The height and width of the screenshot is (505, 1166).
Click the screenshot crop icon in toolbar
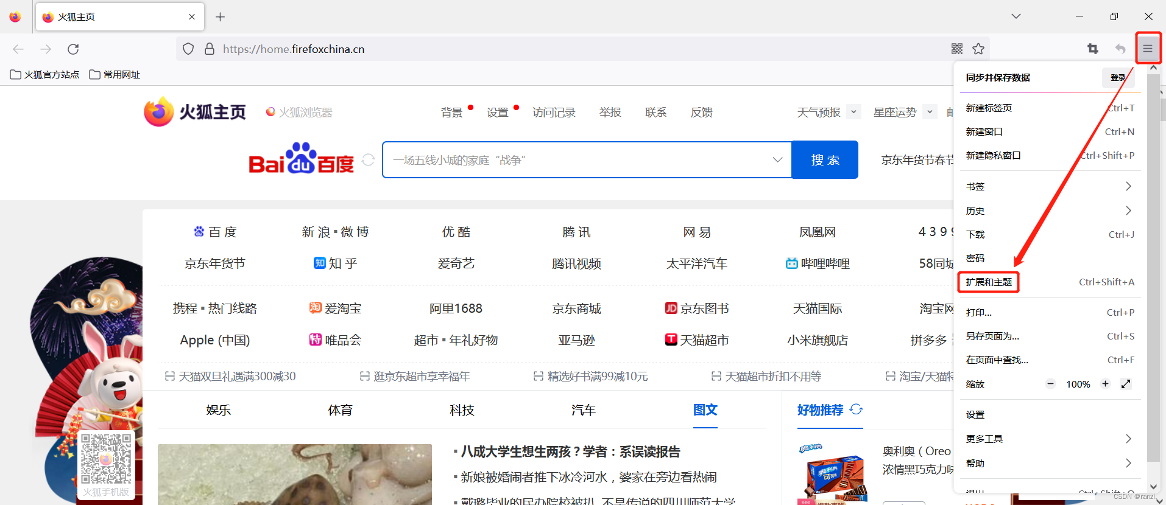coord(1093,49)
